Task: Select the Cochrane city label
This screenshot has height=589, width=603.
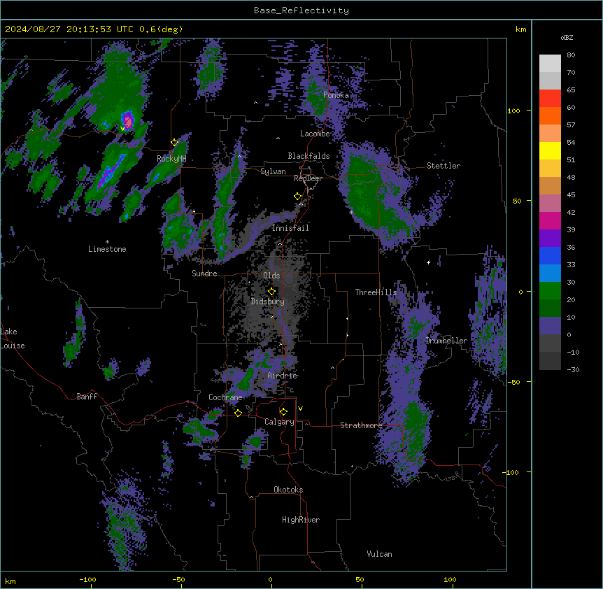Action: [x=225, y=397]
